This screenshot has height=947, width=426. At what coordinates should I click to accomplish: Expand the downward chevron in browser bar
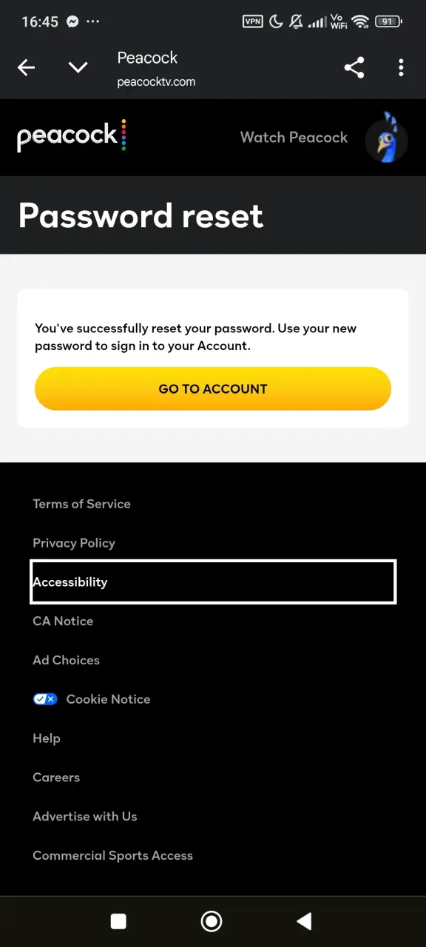click(x=78, y=68)
